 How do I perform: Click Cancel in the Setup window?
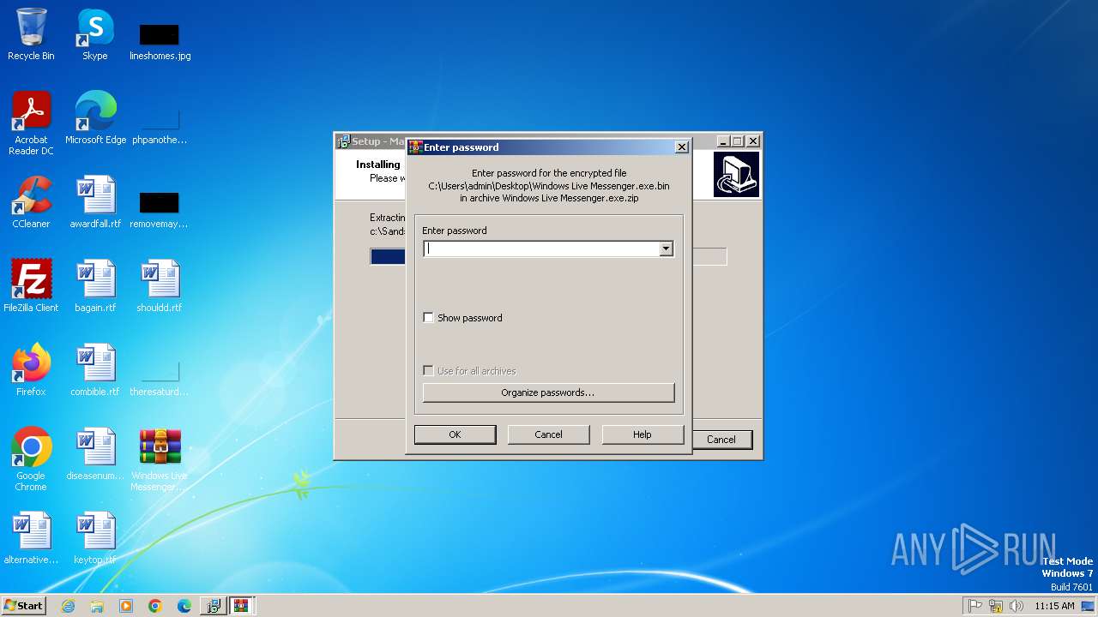coord(721,440)
